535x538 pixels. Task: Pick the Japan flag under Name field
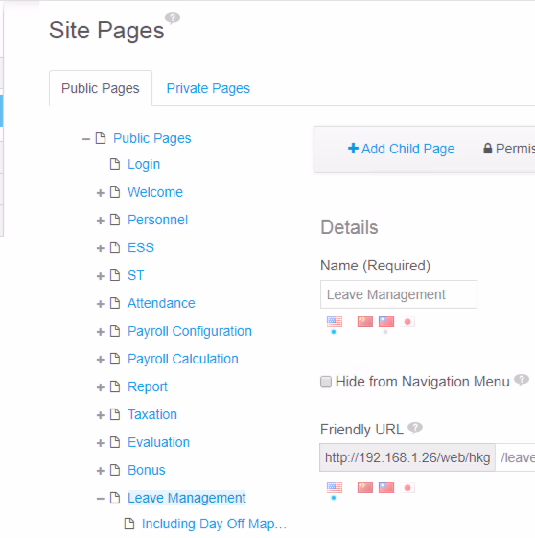[407, 322]
